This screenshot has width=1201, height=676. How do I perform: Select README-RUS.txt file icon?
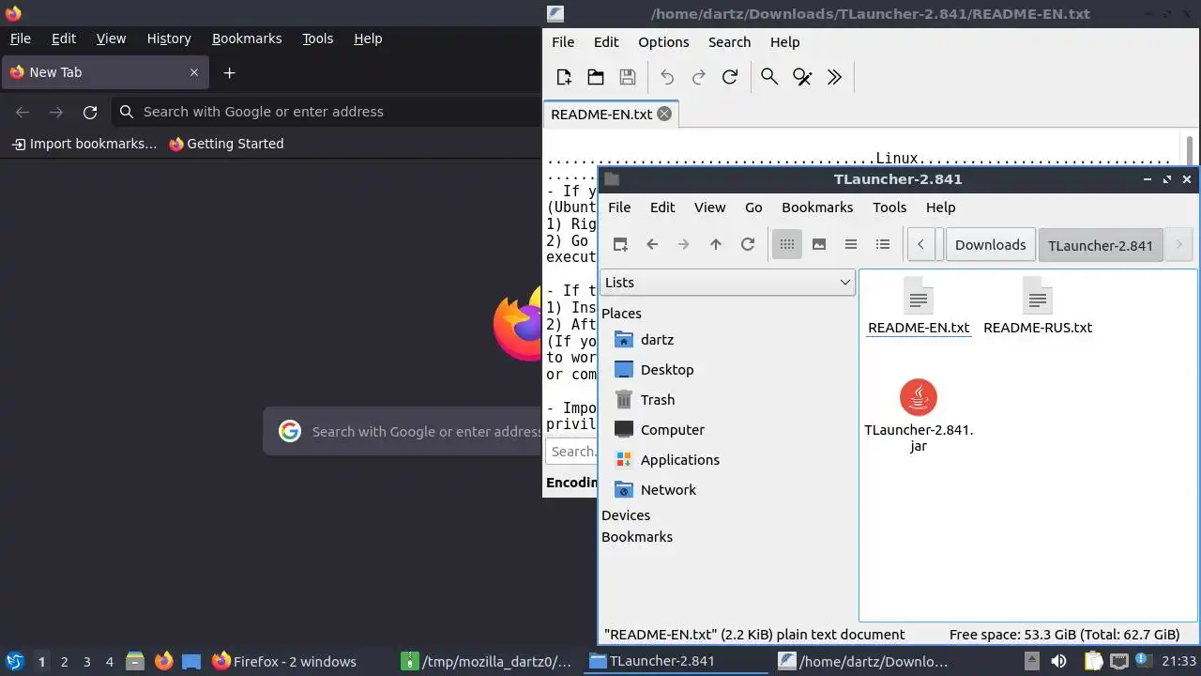coord(1038,298)
